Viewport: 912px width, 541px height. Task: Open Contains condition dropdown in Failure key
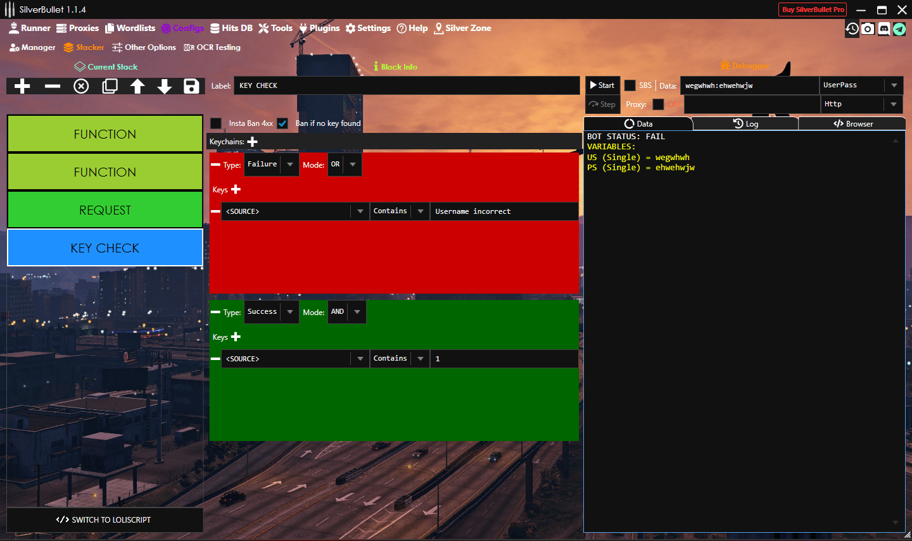pos(400,211)
